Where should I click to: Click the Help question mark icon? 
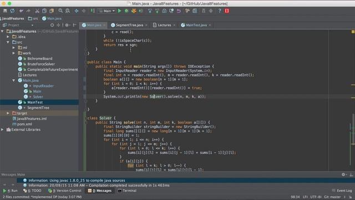pyautogui.click(x=220, y=11)
